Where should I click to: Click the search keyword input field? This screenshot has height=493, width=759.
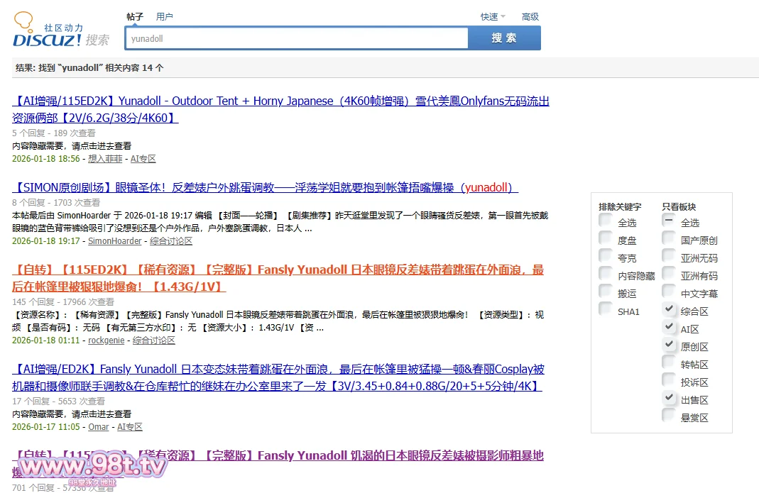[x=296, y=38]
